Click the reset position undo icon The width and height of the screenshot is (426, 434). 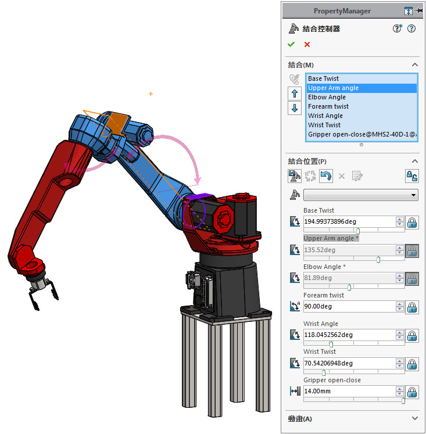[326, 176]
